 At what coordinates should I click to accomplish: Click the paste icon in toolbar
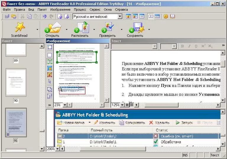point(36,16)
